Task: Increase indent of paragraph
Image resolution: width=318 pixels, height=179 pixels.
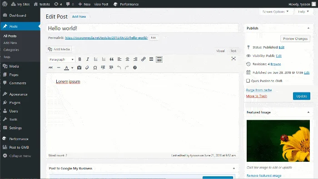Action: (x=111, y=68)
